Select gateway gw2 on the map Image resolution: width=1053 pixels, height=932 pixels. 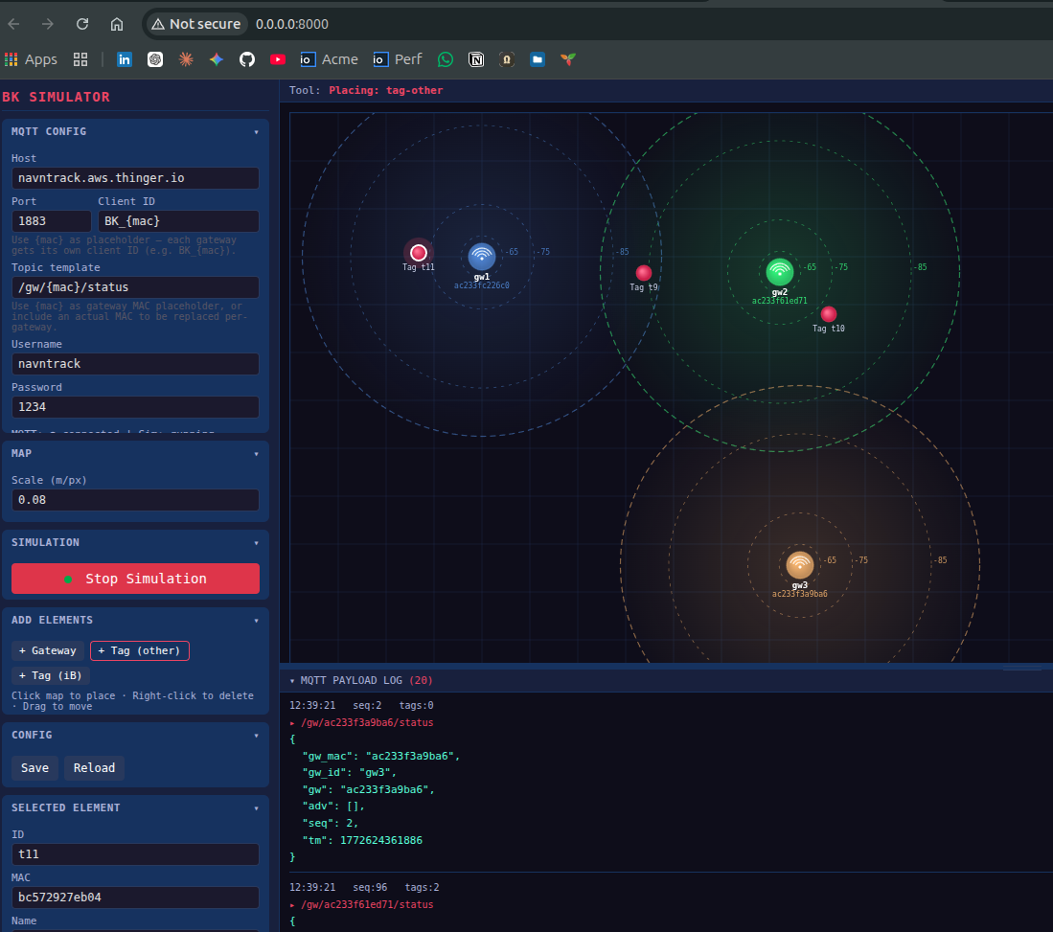tap(780, 272)
